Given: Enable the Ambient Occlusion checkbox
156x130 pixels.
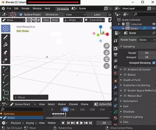Looking at the screenshot, I should (x=125, y=69).
